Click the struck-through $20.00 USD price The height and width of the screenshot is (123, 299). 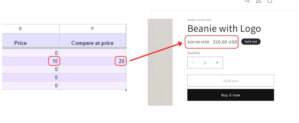coord(198,42)
